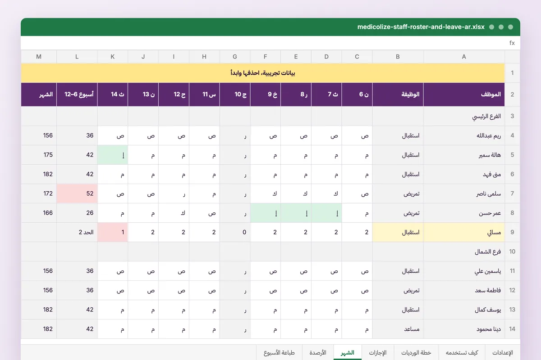This screenshot has width=541, height=360.
Task: Click the 0 count in row 9
Action: [x=235, y=232]
